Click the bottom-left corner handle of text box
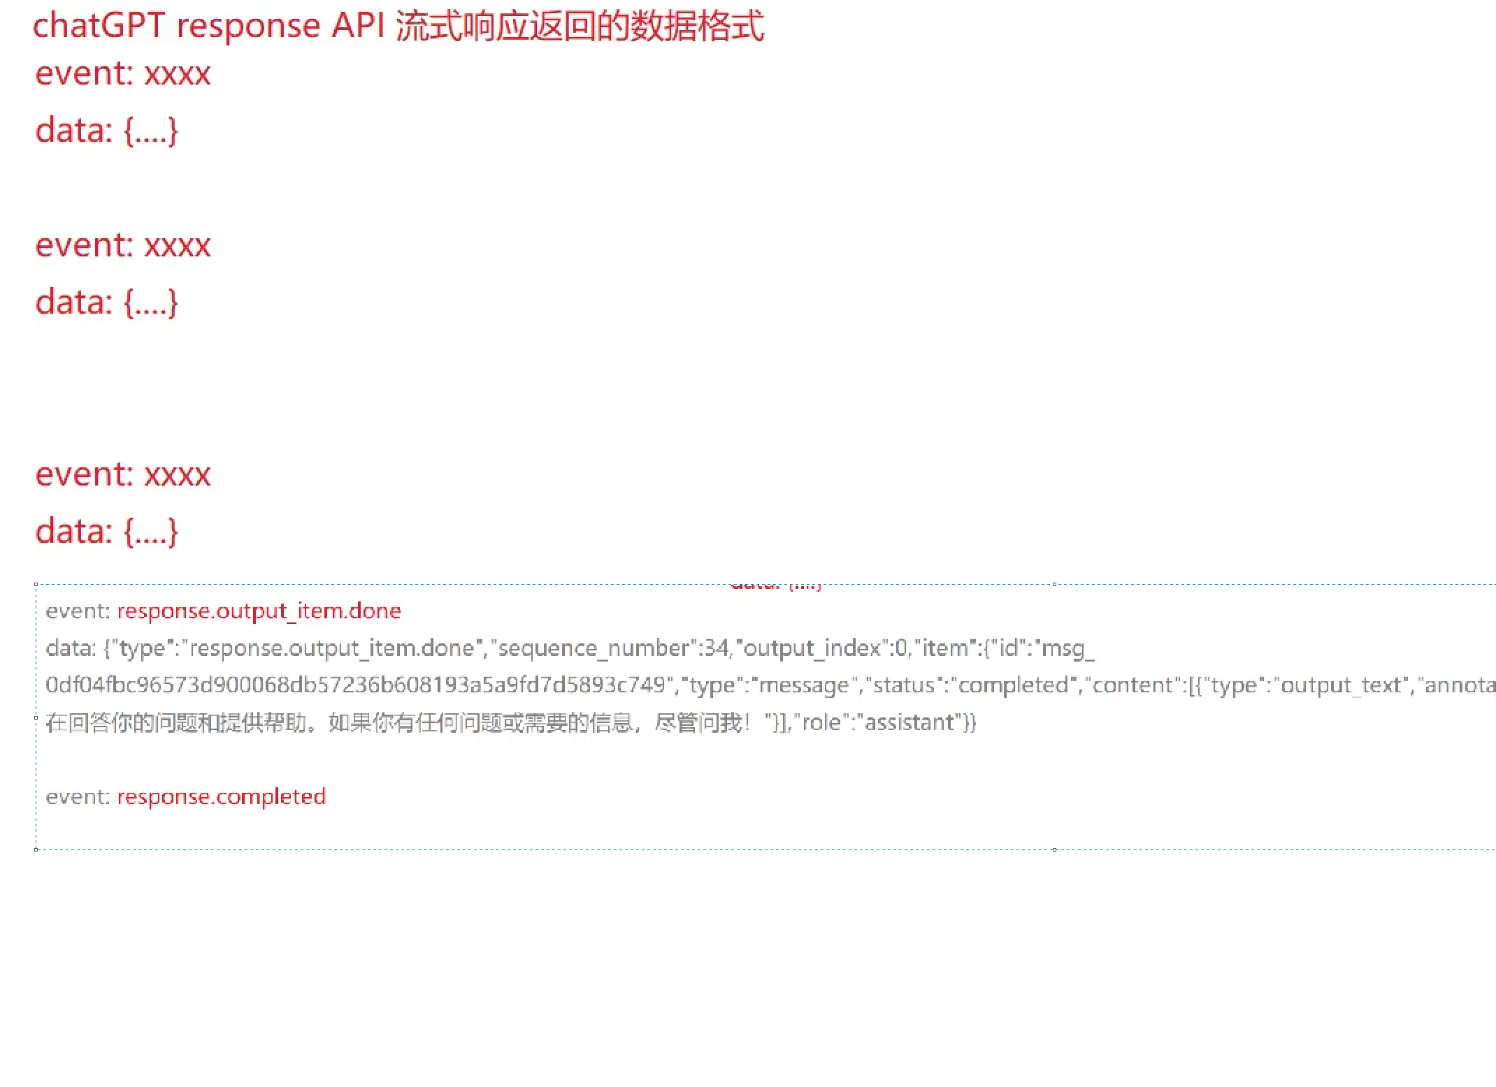 pos(36,849)
